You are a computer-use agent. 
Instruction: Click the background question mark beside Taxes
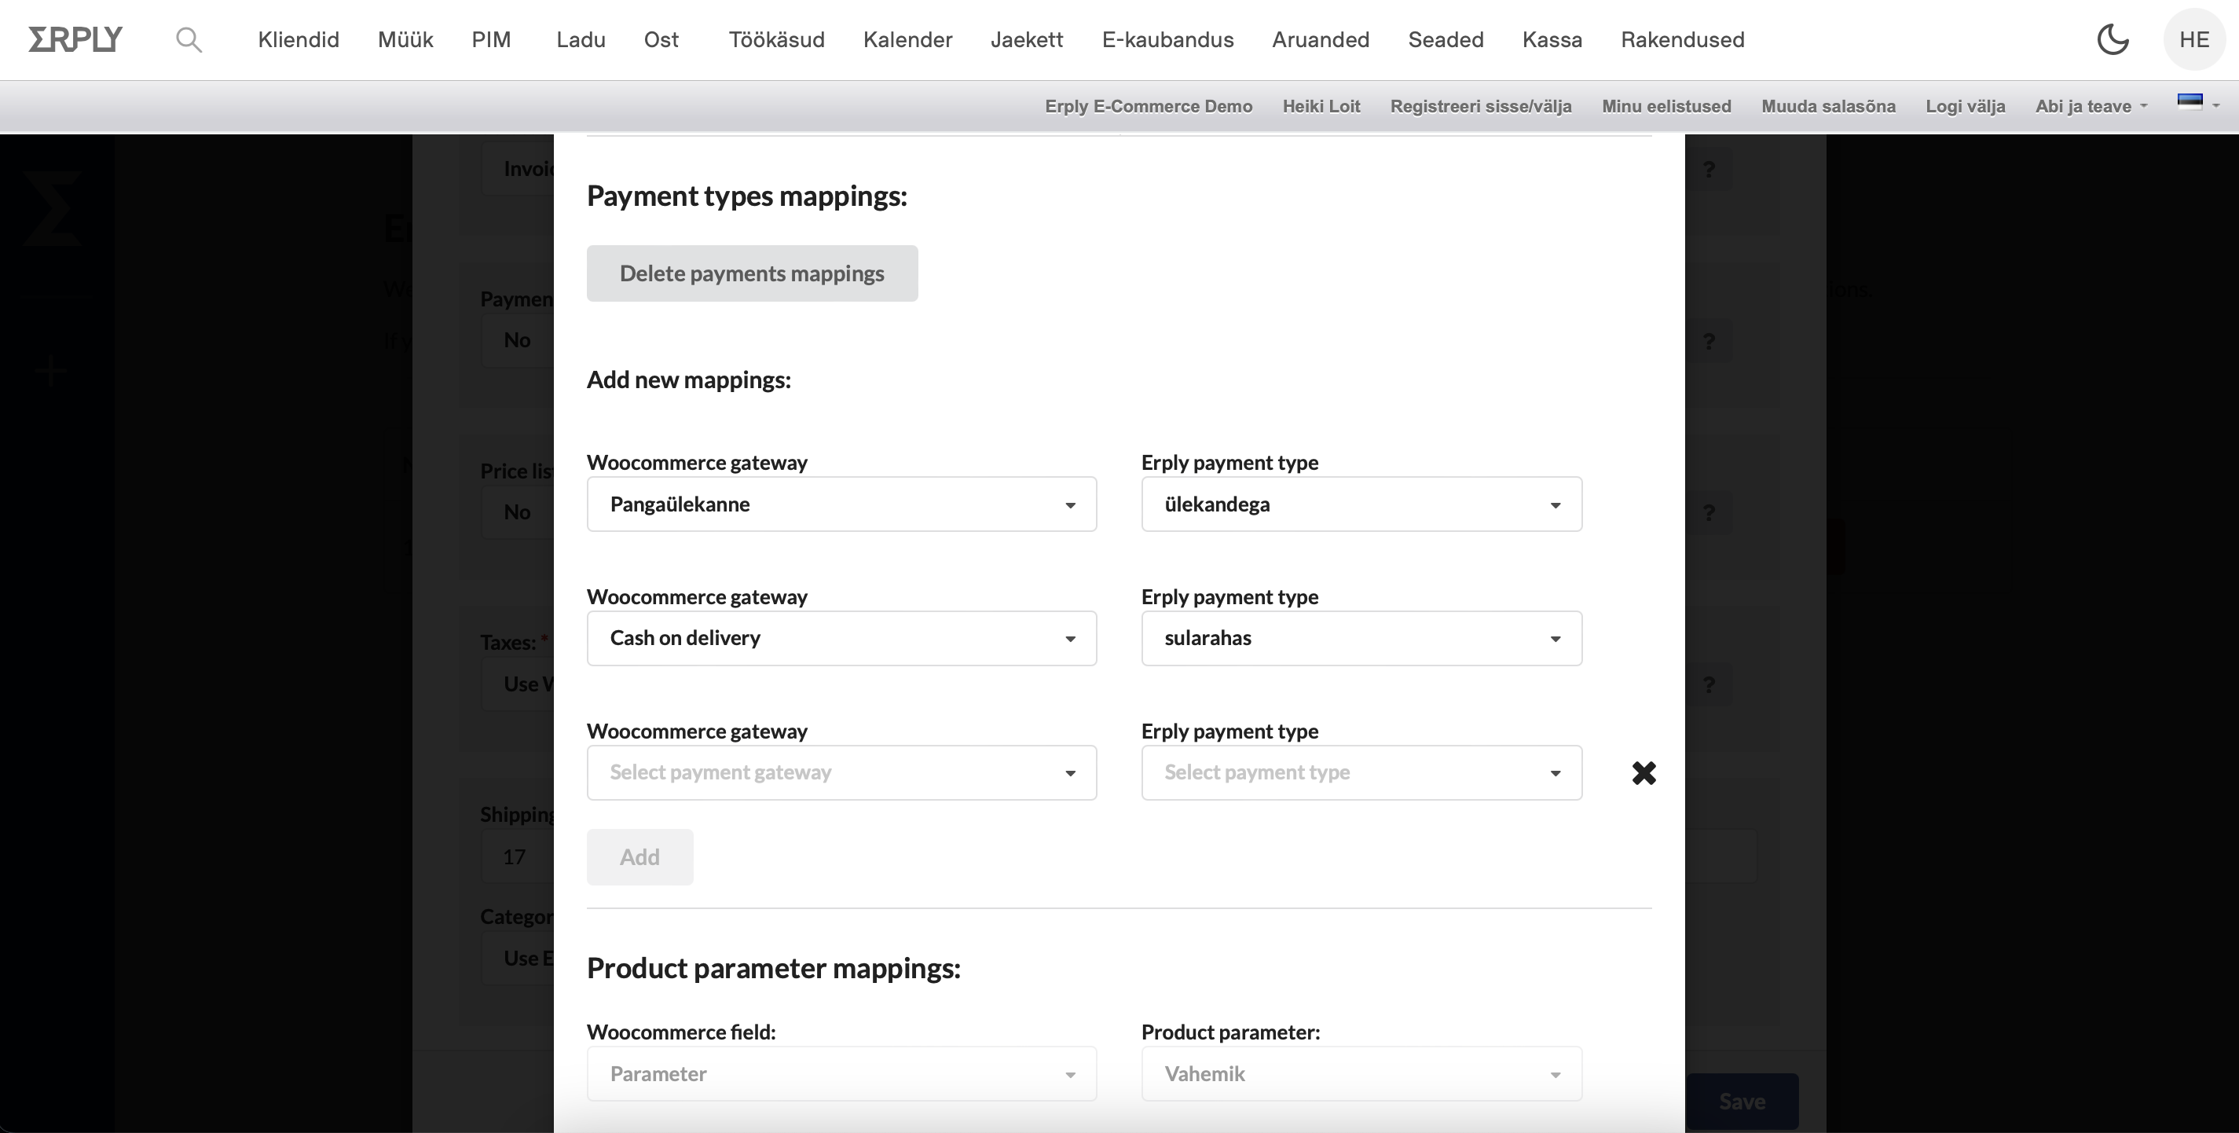click(1709, 685)
